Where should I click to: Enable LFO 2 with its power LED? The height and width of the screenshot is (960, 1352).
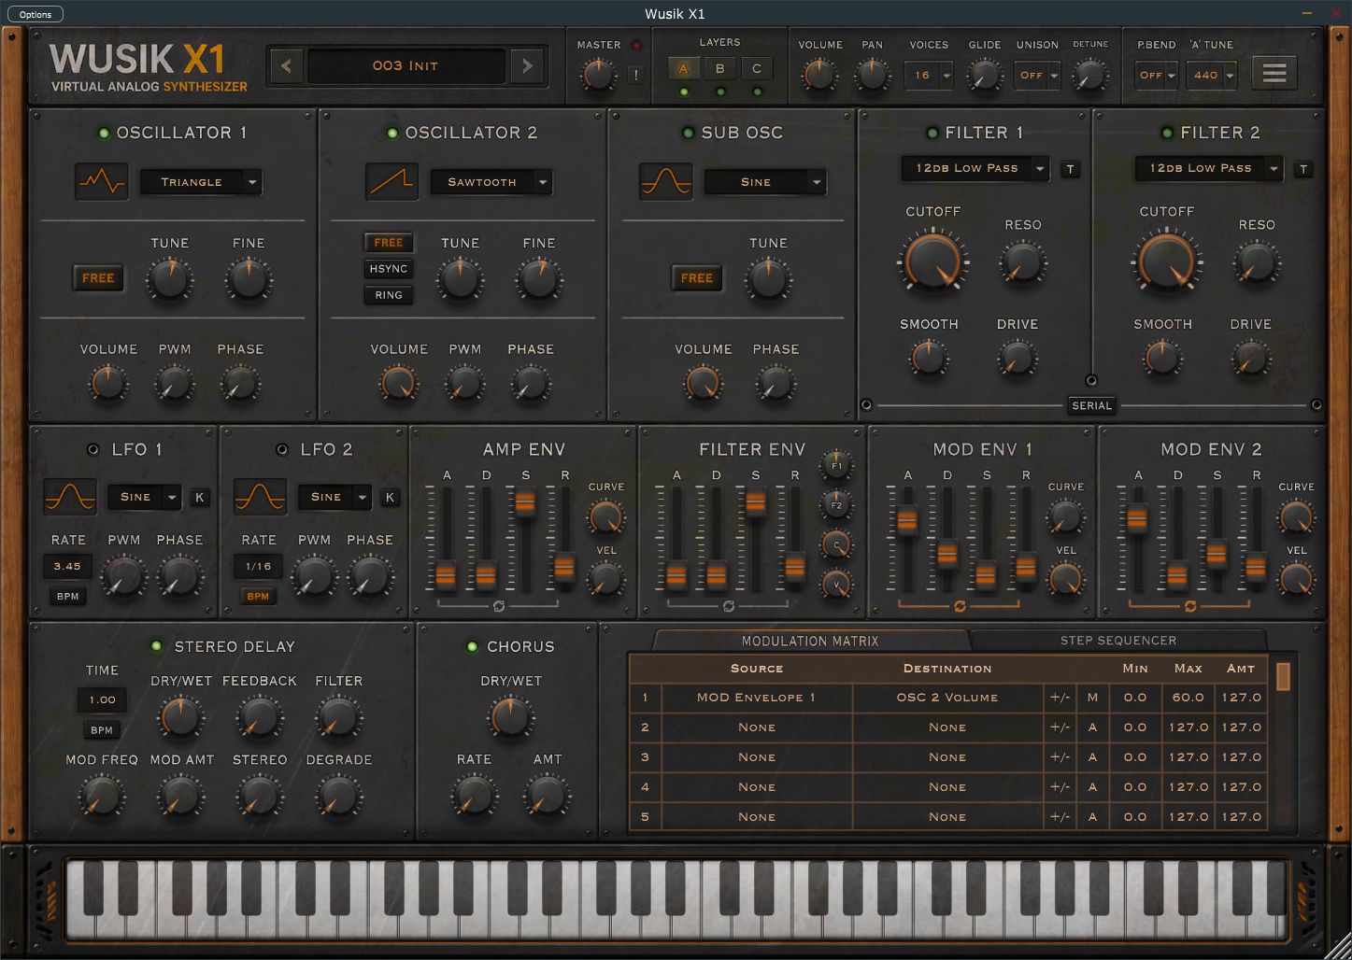coord(281,450)
